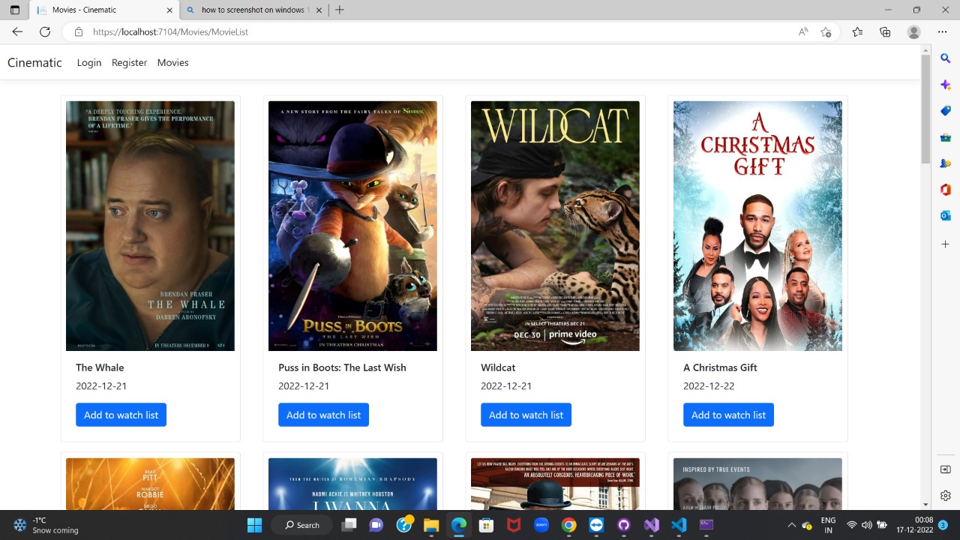
Task: Open GitHub Desktop from the taskbar
Action: 624,525
